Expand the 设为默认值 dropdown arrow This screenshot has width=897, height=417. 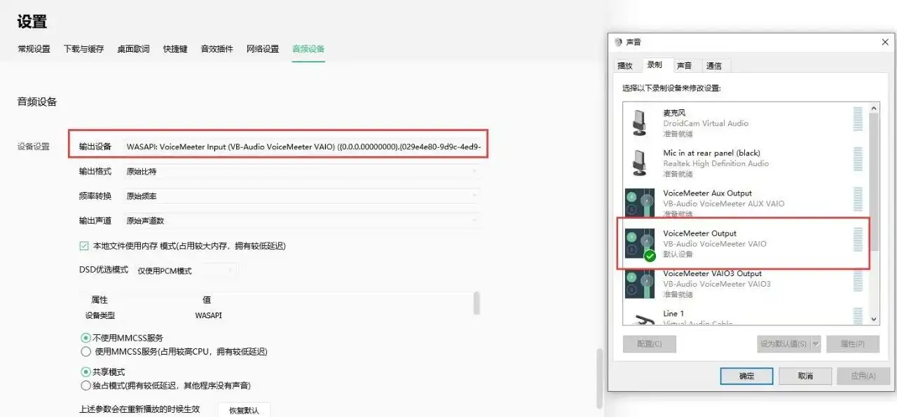(x=817, y=343)
